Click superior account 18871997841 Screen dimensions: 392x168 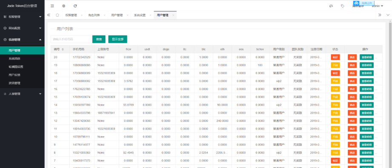(106, 113)
